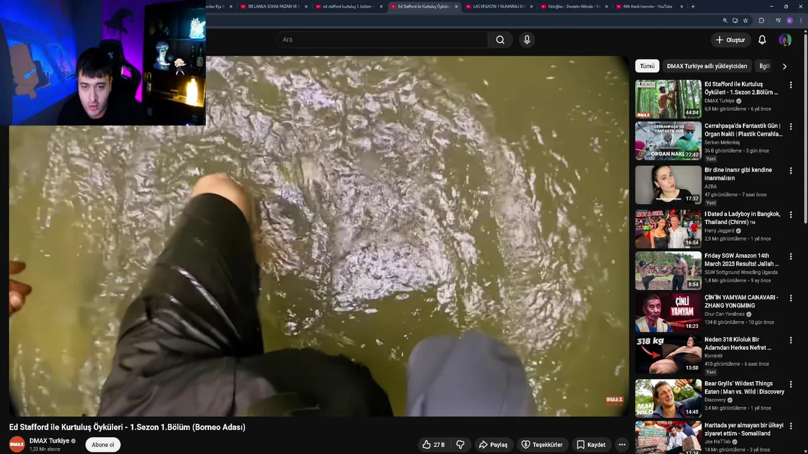
Task: Subscribe with the Abone ol button
Action: 103,445
